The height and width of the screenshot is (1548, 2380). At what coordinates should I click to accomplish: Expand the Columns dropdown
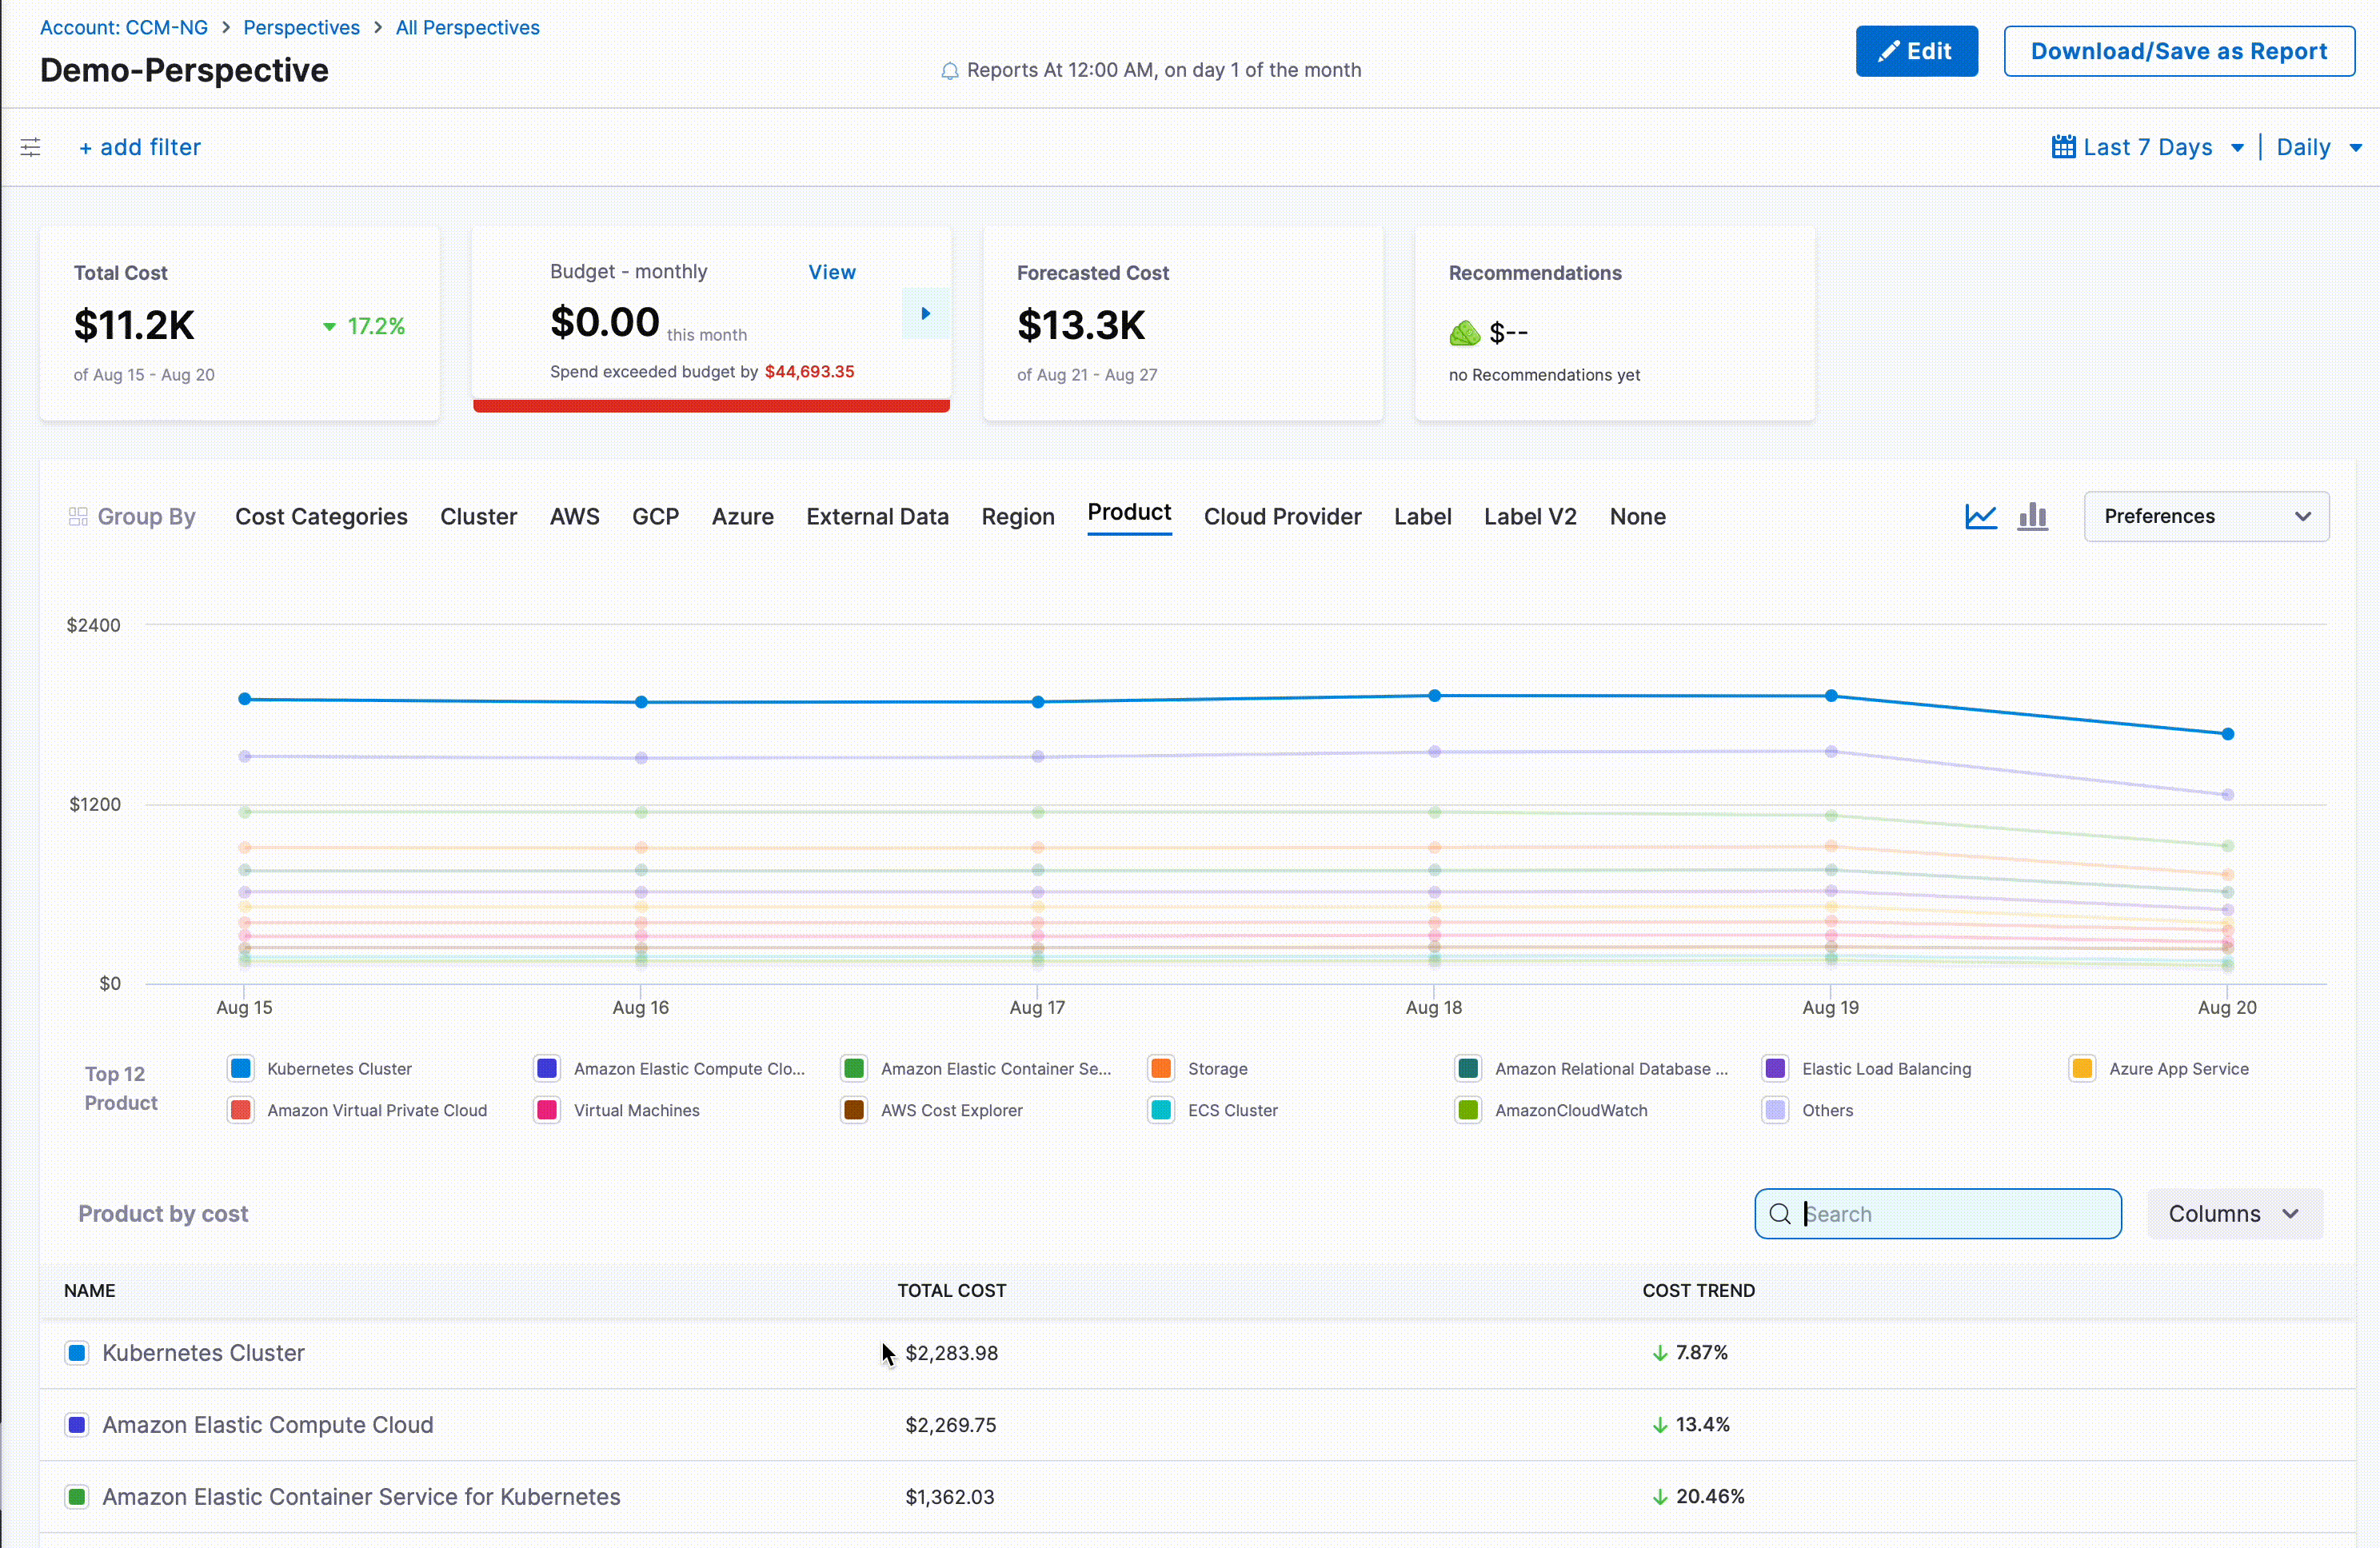pos(2233,1213)
